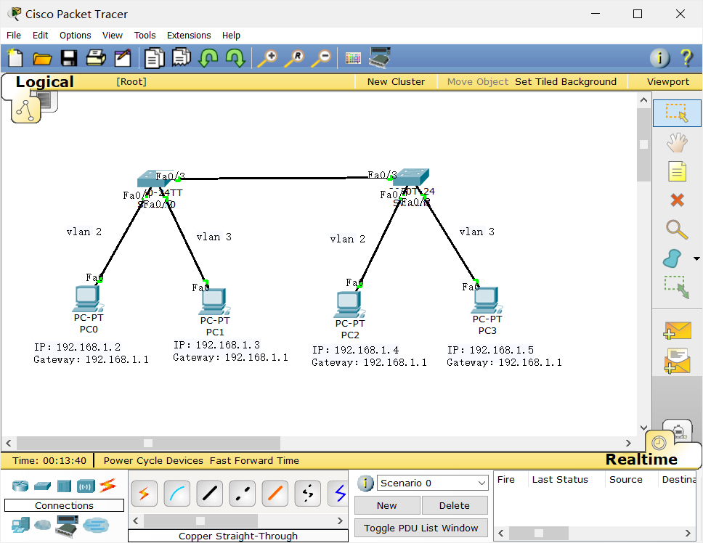Switch to the Realtime mode tab
Image resolution: width=703 pixels, height=543 pixels.
(x=641, y=460)
